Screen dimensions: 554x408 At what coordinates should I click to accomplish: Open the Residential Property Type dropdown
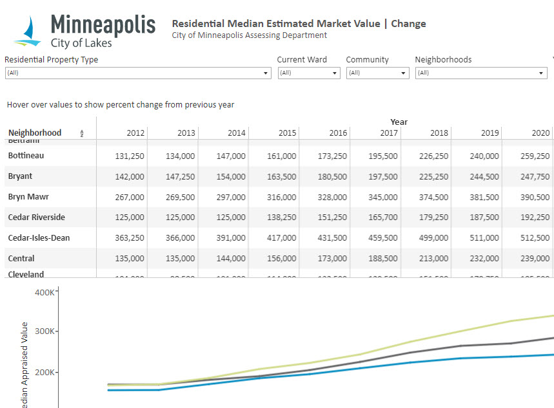(x=138, y=73)
